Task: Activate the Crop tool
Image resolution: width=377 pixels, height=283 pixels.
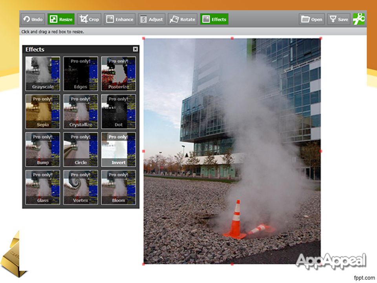Action: [89, 19]
